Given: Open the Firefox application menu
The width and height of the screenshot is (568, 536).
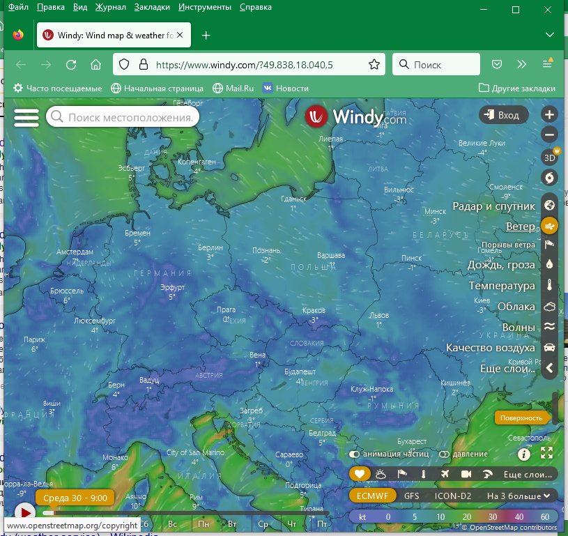Looking at the screenshot, I should (547, 65).
